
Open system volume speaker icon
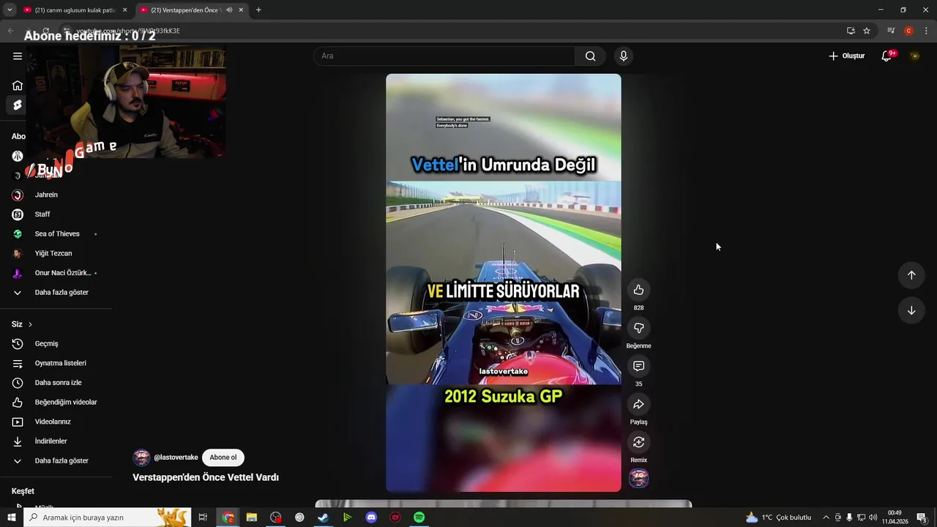point(873,517)
